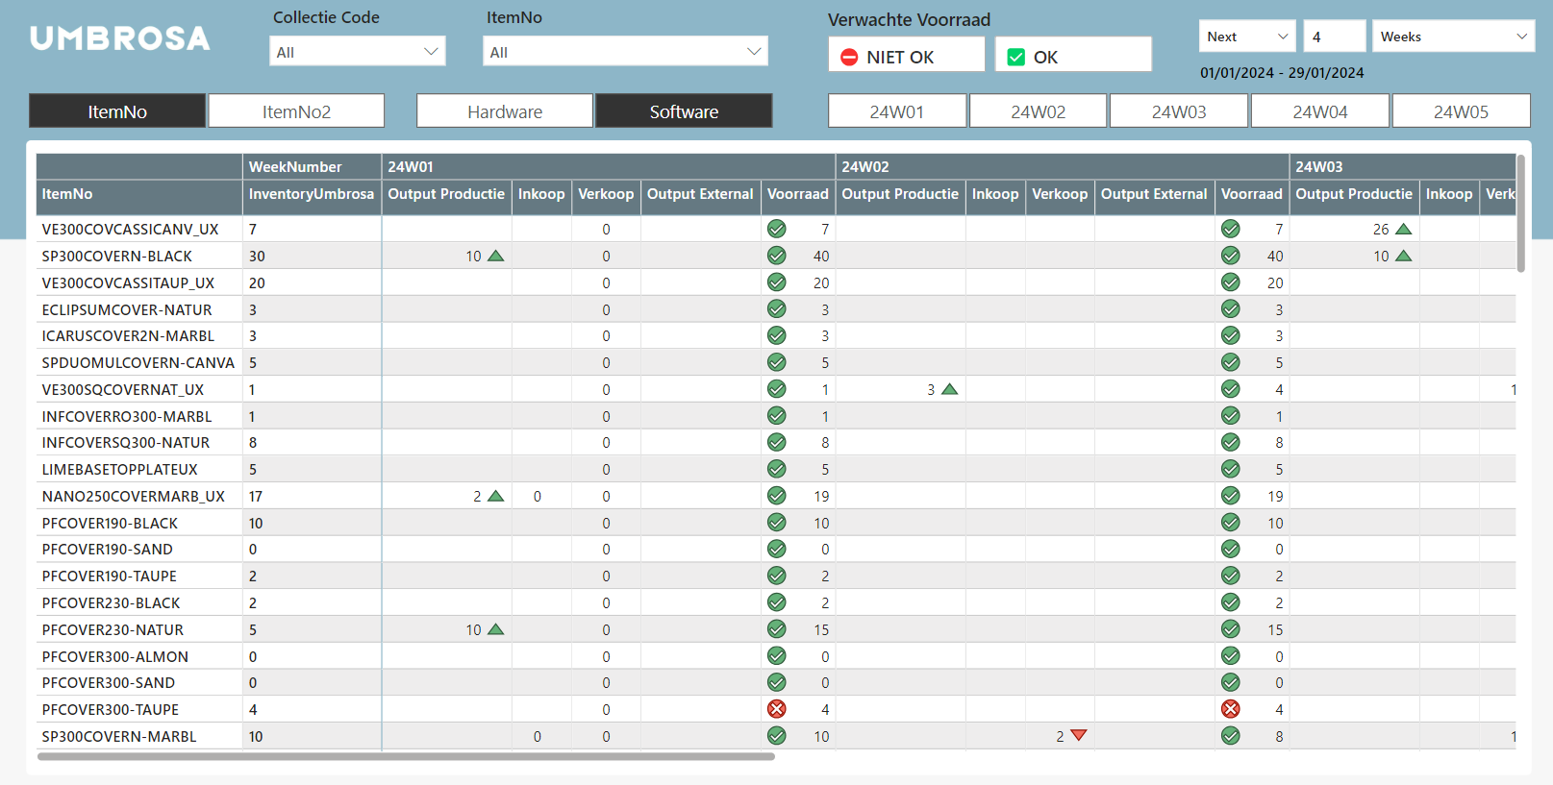Click the green check icon for VE300COVCASSICANV_UX in 24W01
Screen dimensions: 1553x785
777,229
